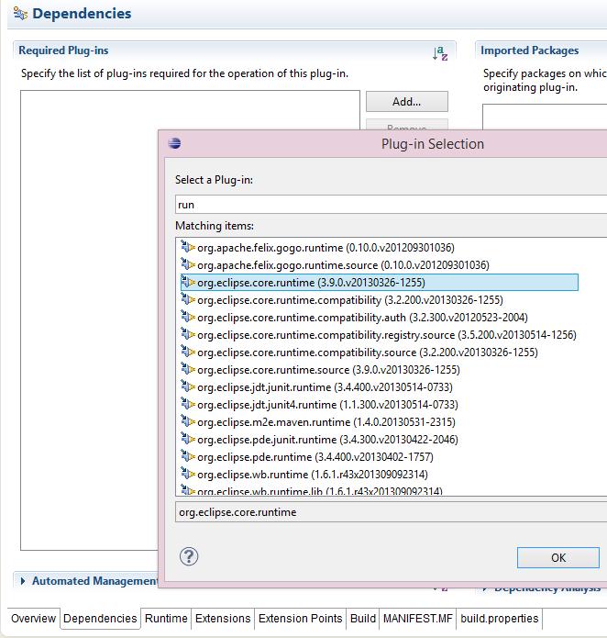Select org.eclipse.m2e.maven.runtime entry

(x=318, y=422)
